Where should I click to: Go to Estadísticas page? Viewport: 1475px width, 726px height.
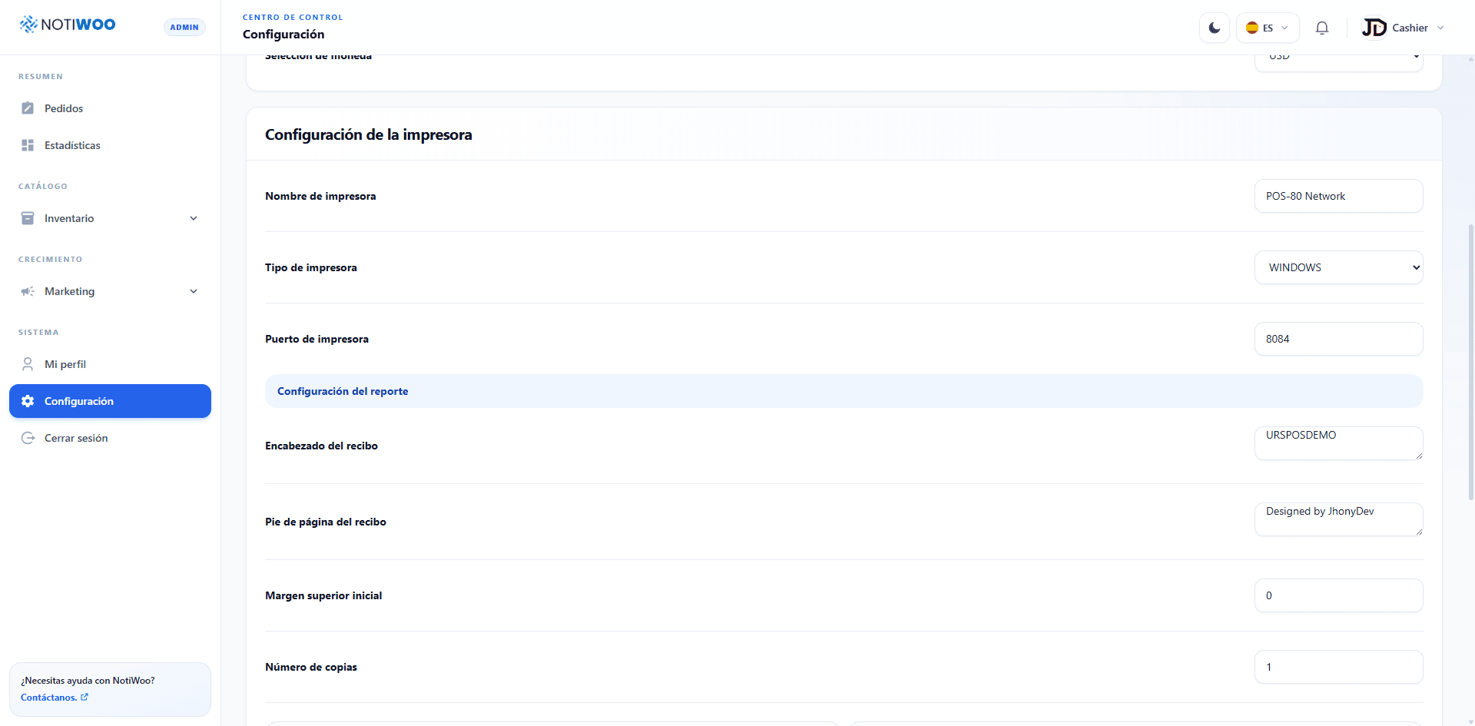click(x=110, y=145)
